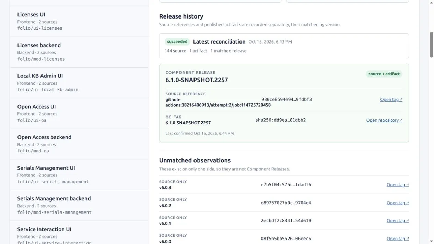Open tag for source reference 930ce8594e94
This screenshot has height=244, width=434.
[391, 100]
